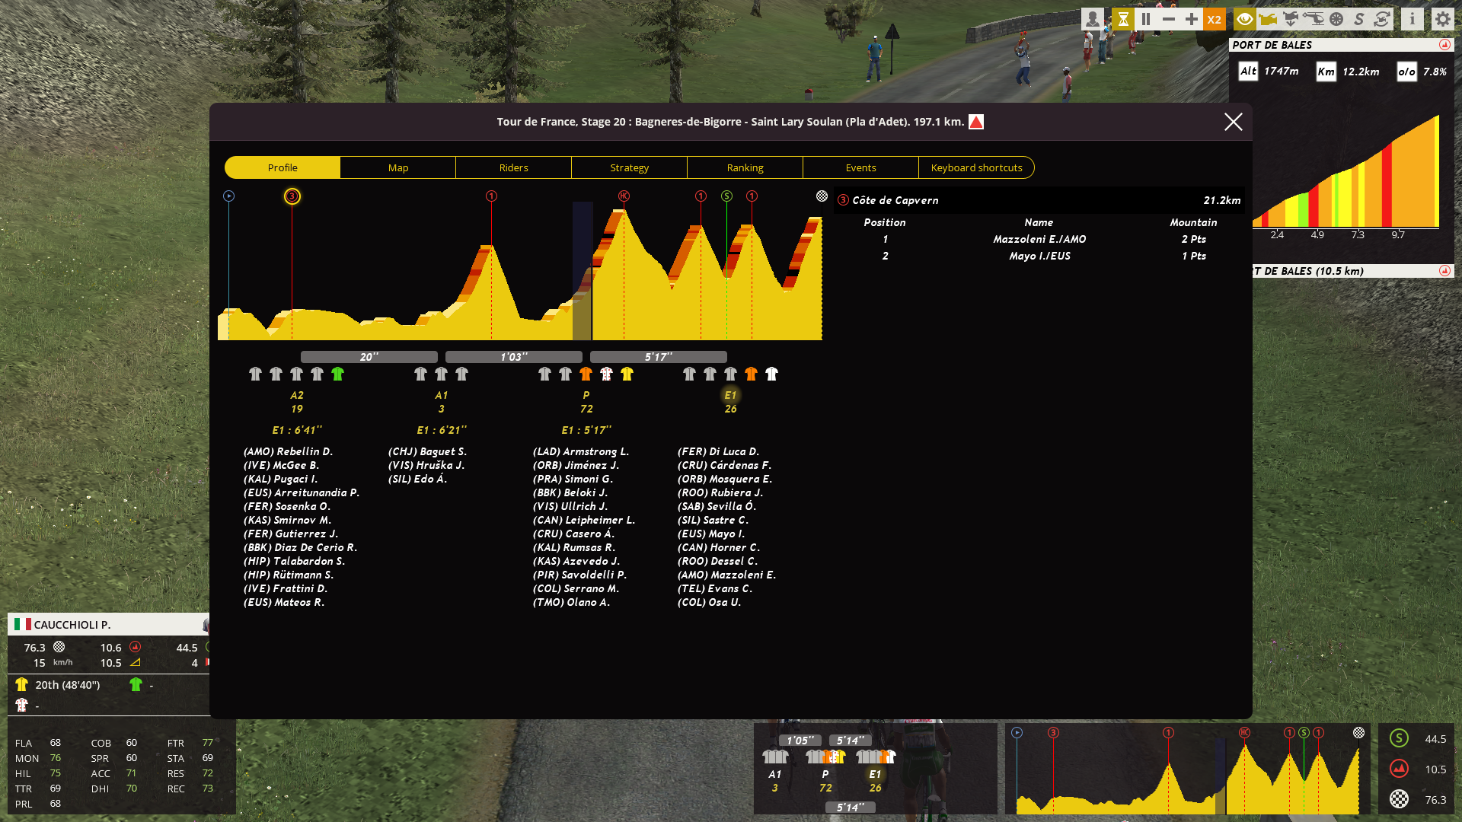Click the red mountain icon by 10.5 km header
The image size is (1462, 822).
[x=1444, y=271]
